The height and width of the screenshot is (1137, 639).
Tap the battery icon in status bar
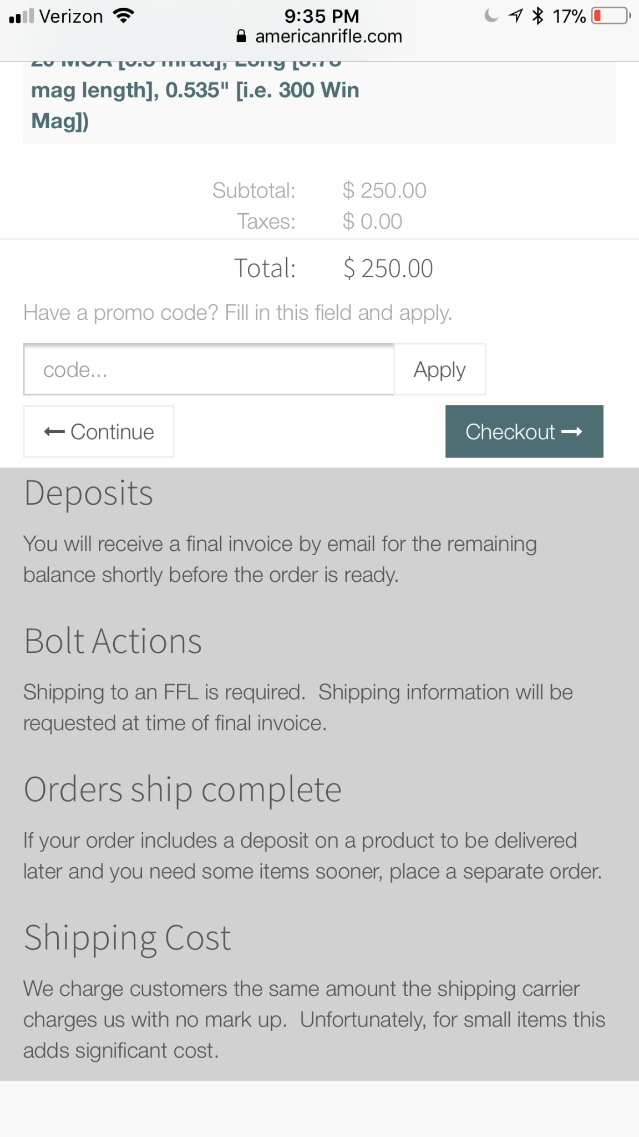(x=611, y=16)
